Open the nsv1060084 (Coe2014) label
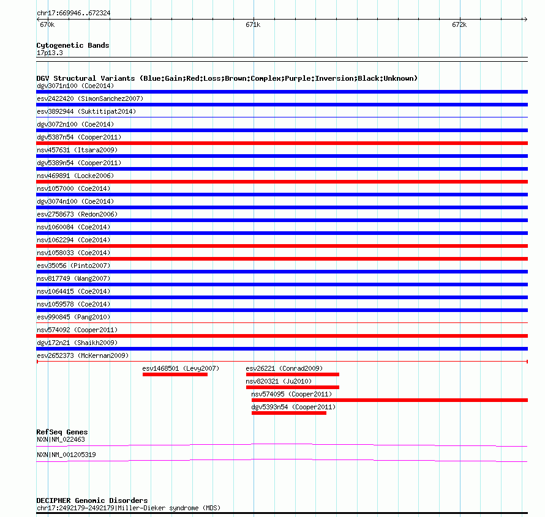Screen dimensions: 545x517 (73, 227)
